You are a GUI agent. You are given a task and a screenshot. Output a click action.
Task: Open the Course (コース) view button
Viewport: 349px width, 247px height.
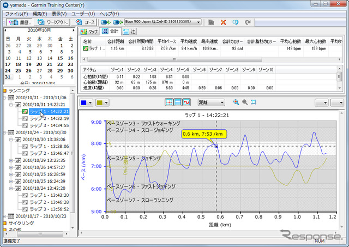pyautogui.click(x=85, y=22)
